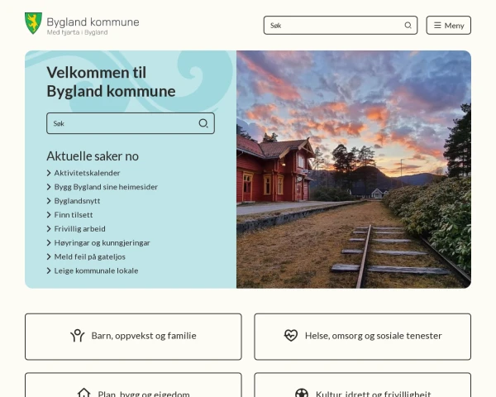Focus the welcome panel Søk field
Image resolution: width=496 pixels, height=397 pixels.
(131, 123)
